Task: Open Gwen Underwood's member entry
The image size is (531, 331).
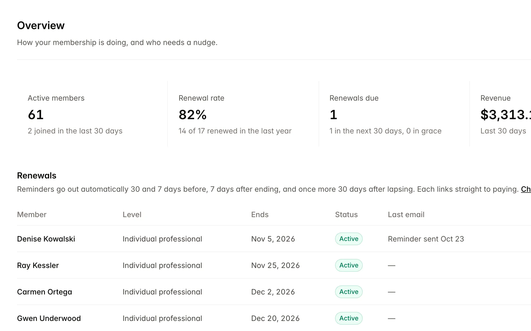Action: (x=49, y=318)
